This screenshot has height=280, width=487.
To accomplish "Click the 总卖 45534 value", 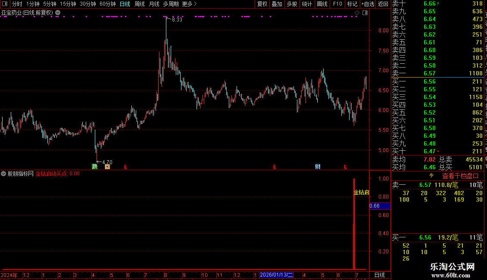I will [x=474, y=159].
